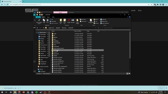The height and width of the screenshot is (94, 168).
Task: Select Desktop in Quick access
Action: [x=42, y=39]
